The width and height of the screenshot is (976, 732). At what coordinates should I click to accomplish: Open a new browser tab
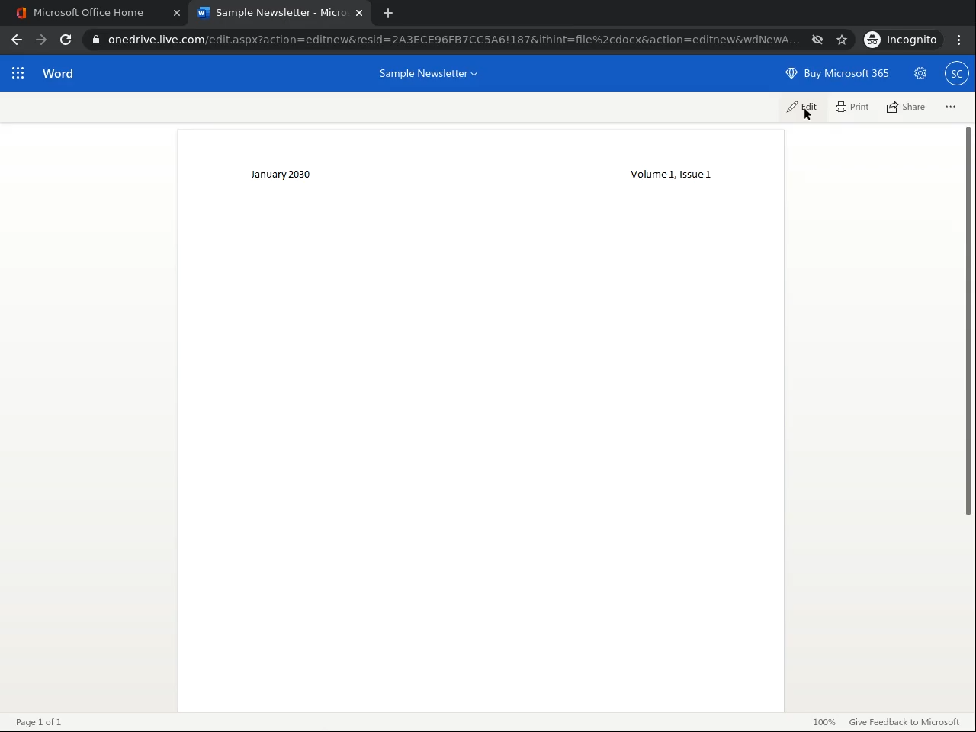(388, 13)
